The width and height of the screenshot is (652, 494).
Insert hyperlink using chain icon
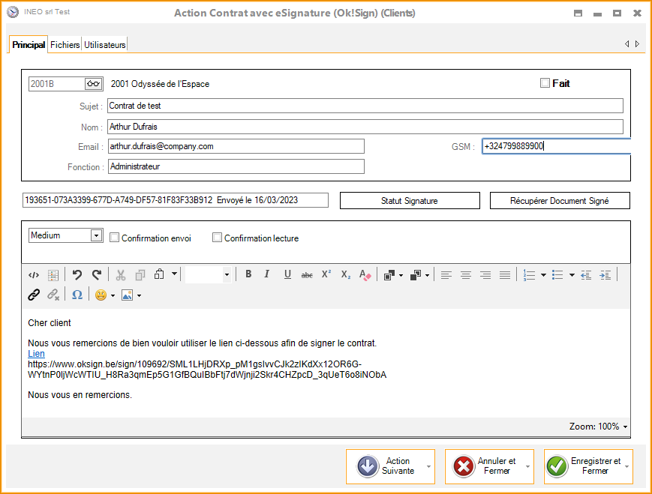[x=33, y=295]
